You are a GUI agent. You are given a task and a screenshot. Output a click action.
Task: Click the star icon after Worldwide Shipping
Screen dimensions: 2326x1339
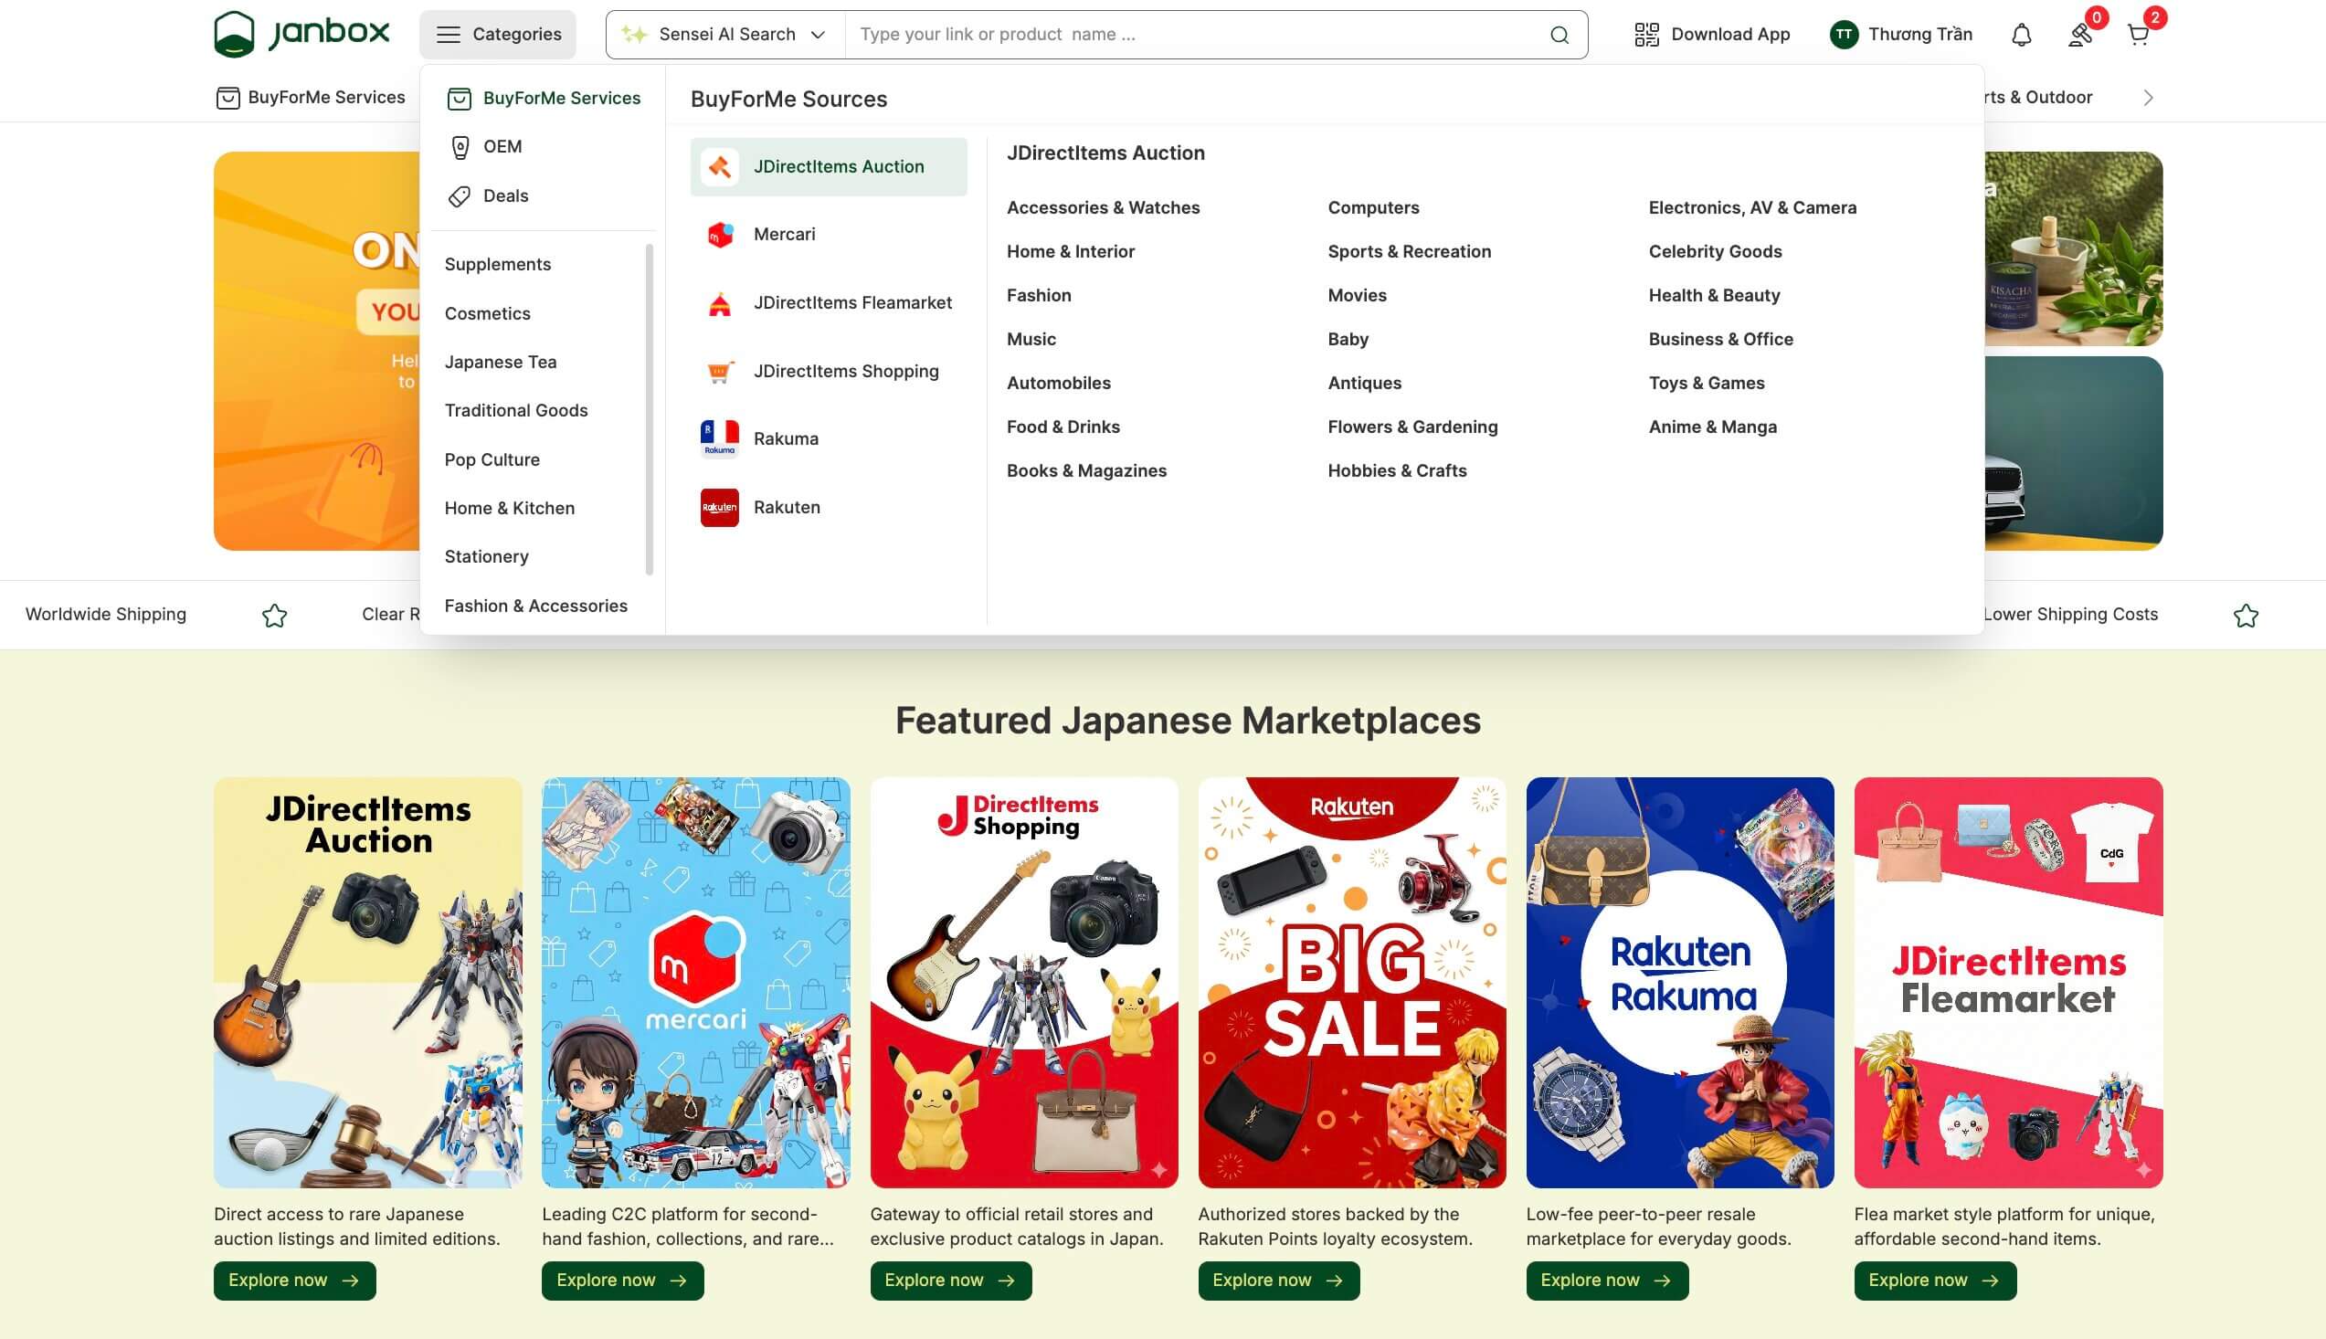click(x=274, y=616)
